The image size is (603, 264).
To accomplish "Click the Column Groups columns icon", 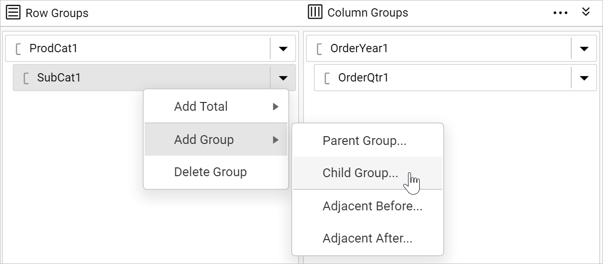I will click(x=315, y=12).
